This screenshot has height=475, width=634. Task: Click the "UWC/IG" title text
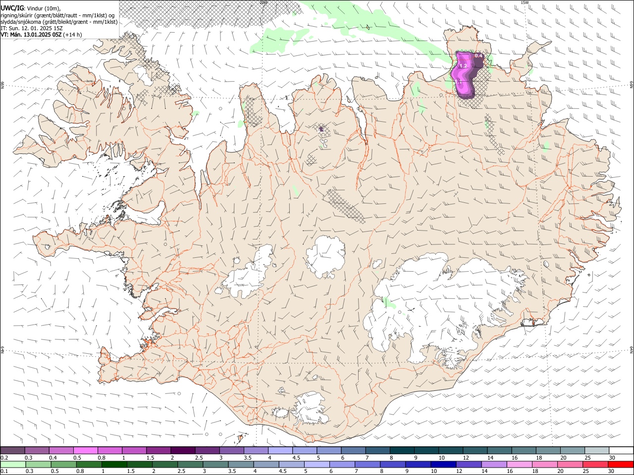click(12, 8)
